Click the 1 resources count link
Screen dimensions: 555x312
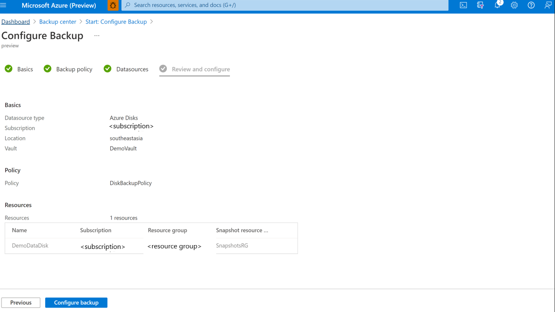(123, 218)
